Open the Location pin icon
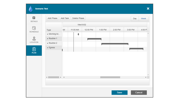Screen dimensions: 179x101 pyautogui.click(x=34, y=39)
